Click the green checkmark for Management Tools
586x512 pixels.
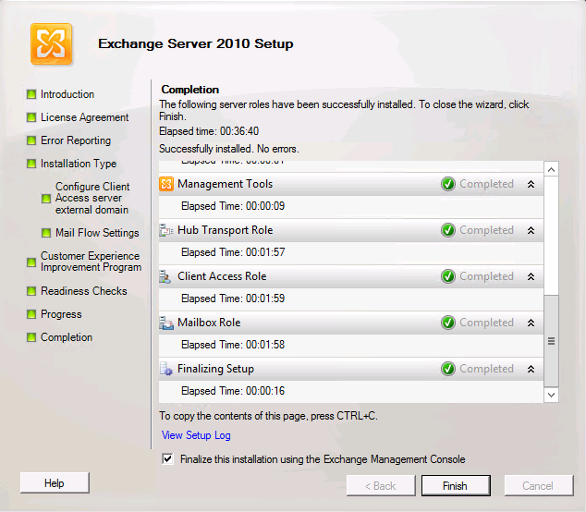click(x=448, y=184)
